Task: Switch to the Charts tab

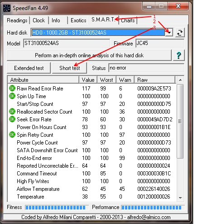Action: coord(128,20)
